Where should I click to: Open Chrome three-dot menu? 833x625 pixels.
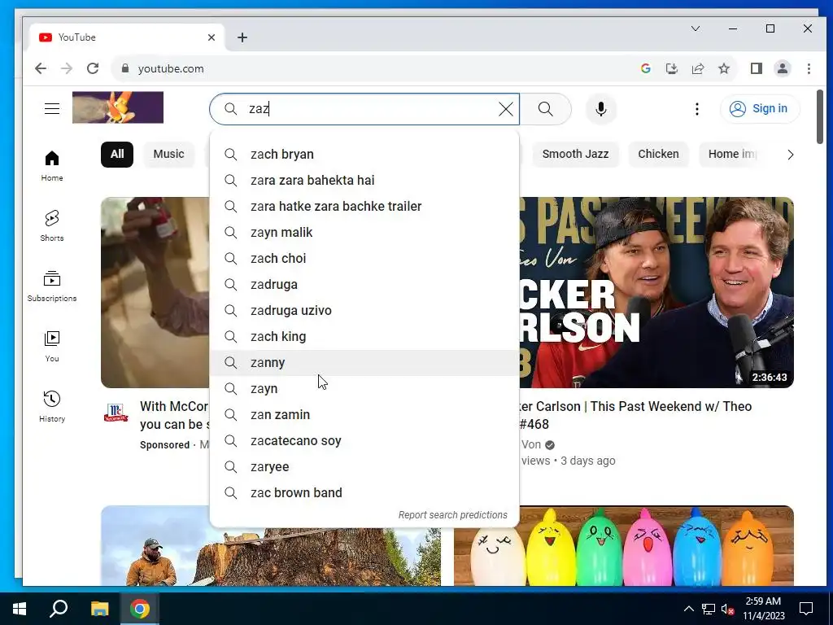[809, 68]
